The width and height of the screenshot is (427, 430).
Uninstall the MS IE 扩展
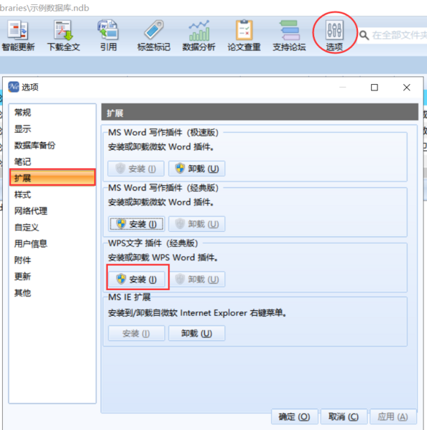(197, 333)
